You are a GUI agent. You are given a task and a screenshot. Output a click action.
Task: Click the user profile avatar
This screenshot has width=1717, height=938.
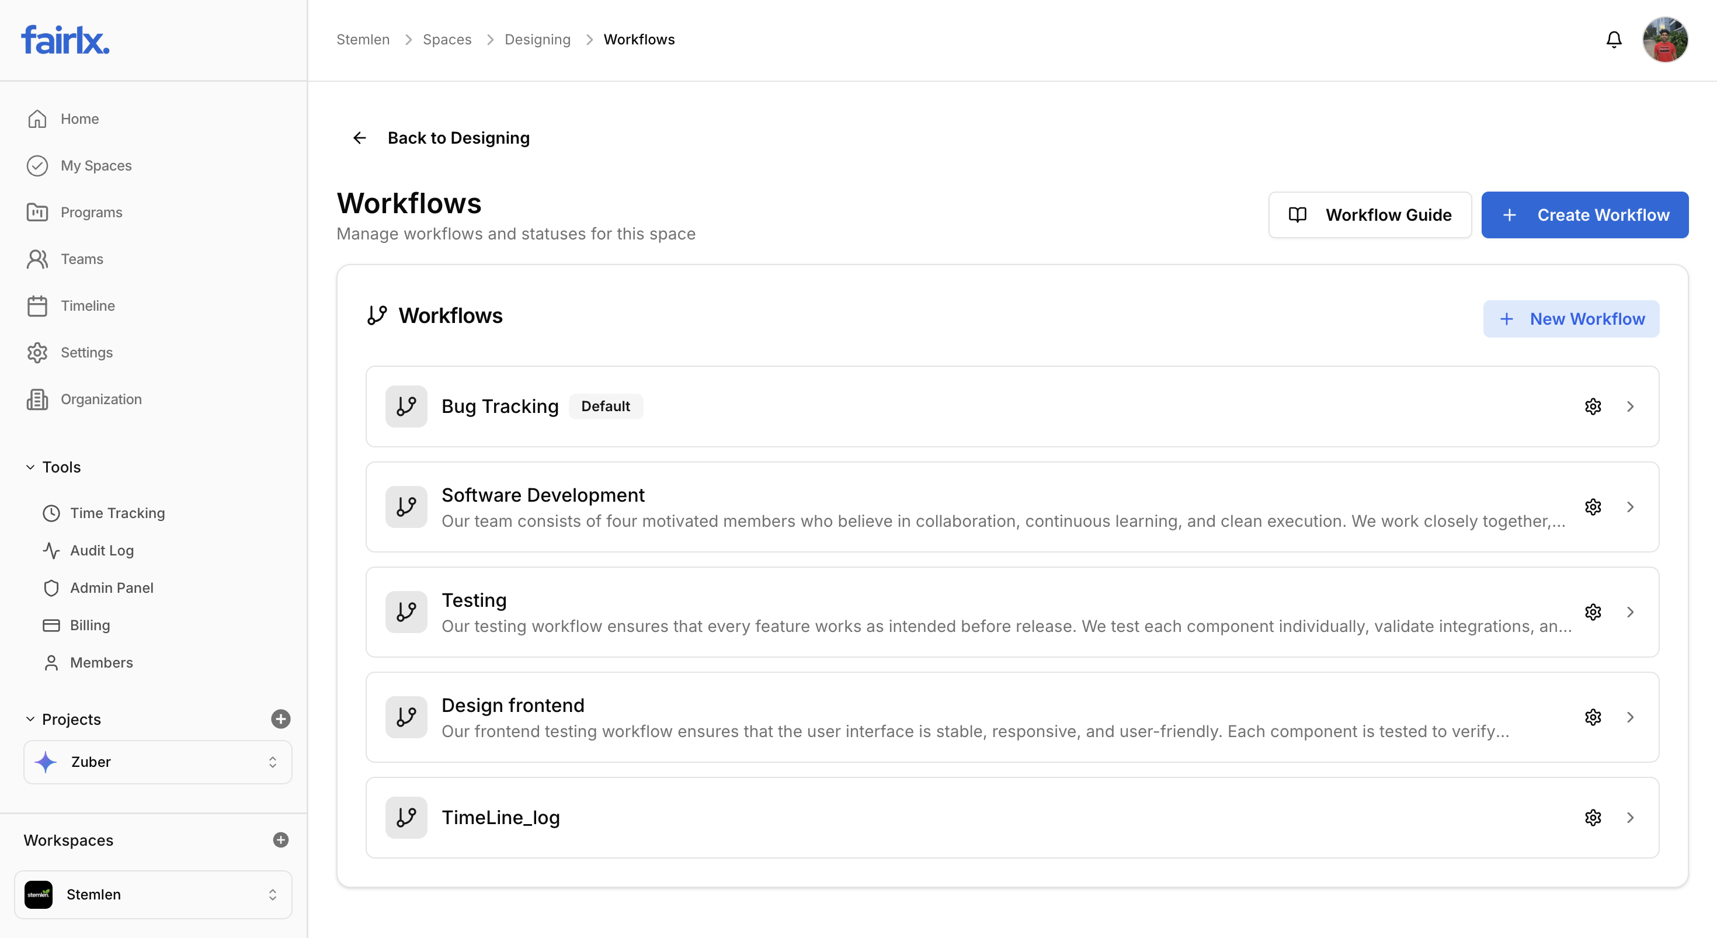point(1666,39)
